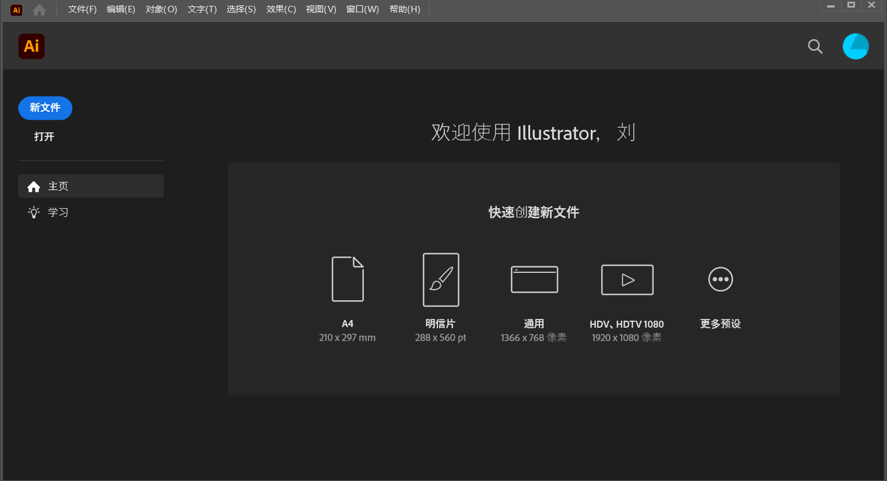The image size is (887, 481).
Task: Click the large Illustrator Ai logo
Action: tap(31, 47)
